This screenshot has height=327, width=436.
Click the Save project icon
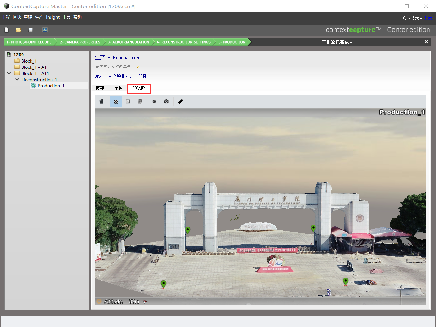[x=31, y=30]
